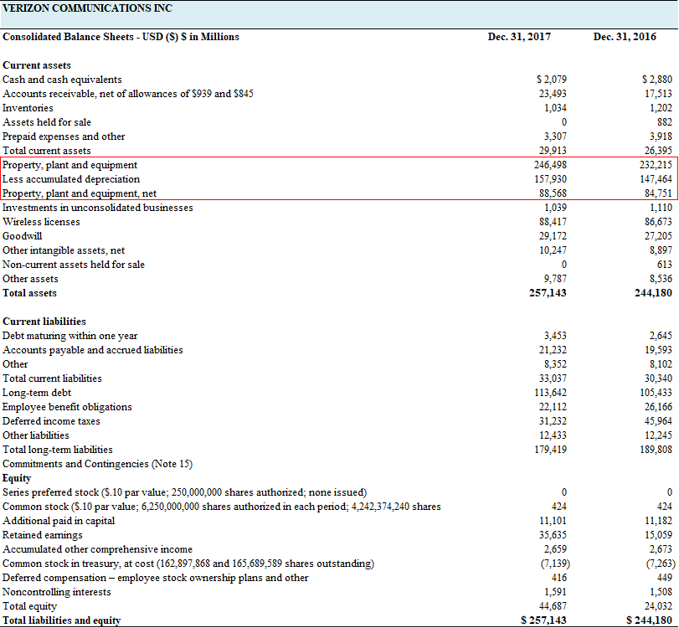Select total long-term liabilities value '179,419'

coord(550,450)
